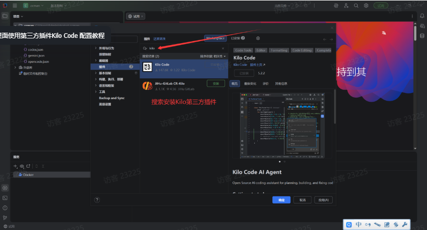Screen dimensions: 427x230
Task: Switch to the Marketplace tab
Action: point(215,38)
